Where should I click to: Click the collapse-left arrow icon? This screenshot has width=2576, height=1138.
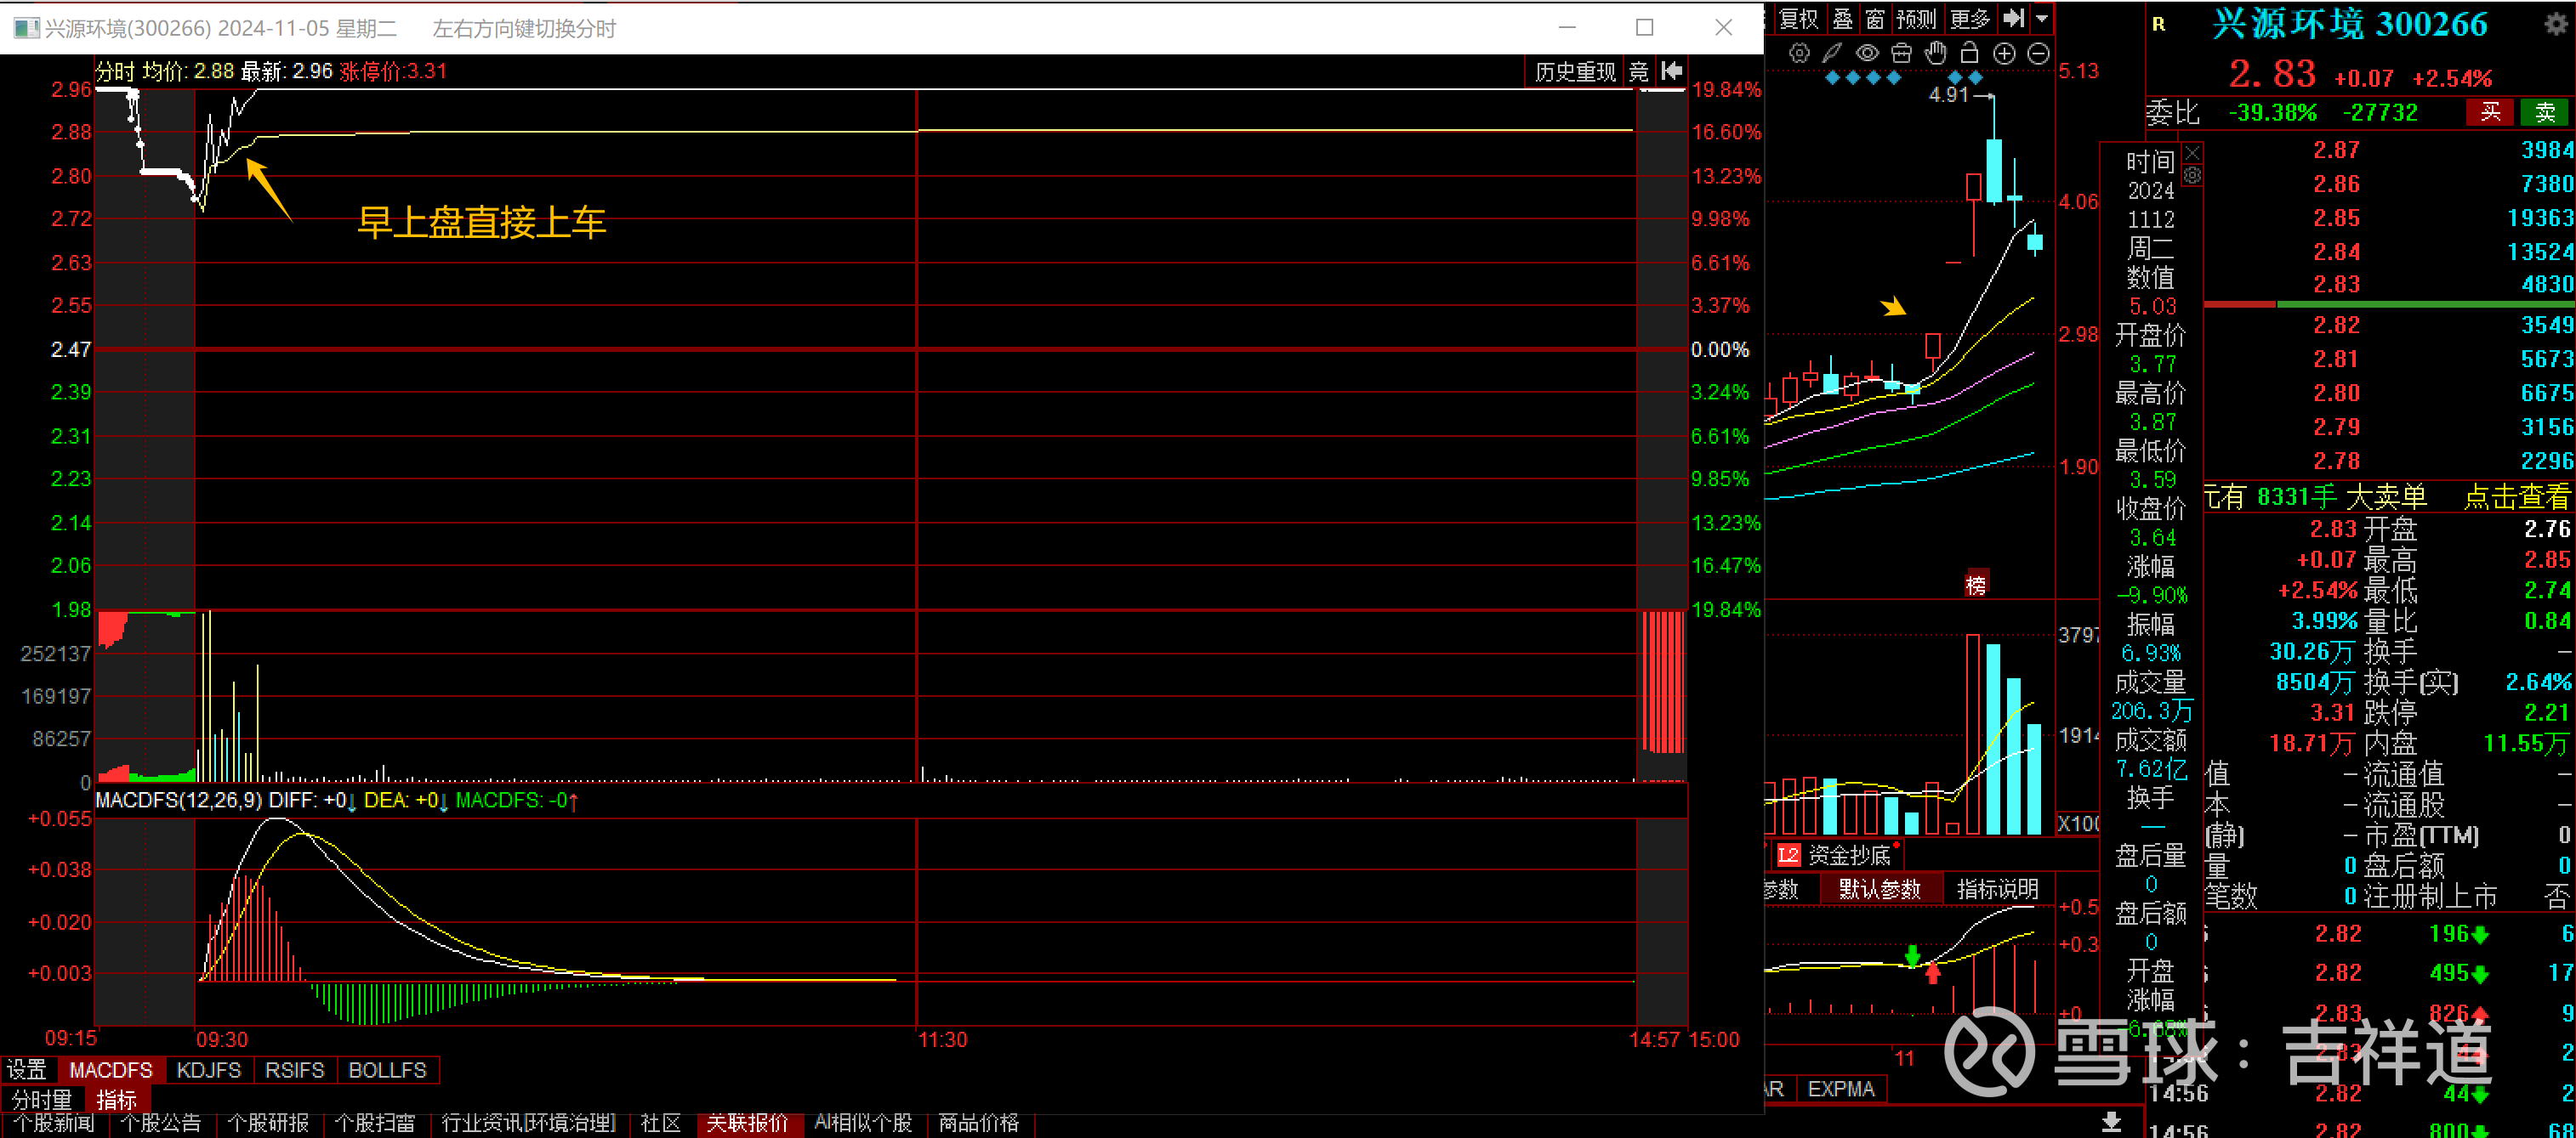pos(1672,71)
